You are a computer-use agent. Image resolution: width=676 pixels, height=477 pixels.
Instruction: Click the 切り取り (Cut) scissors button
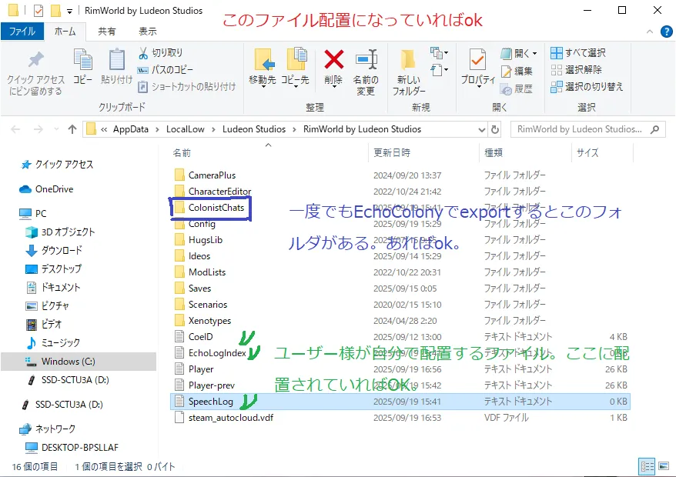pyautogui.click(x=160, y=53)
